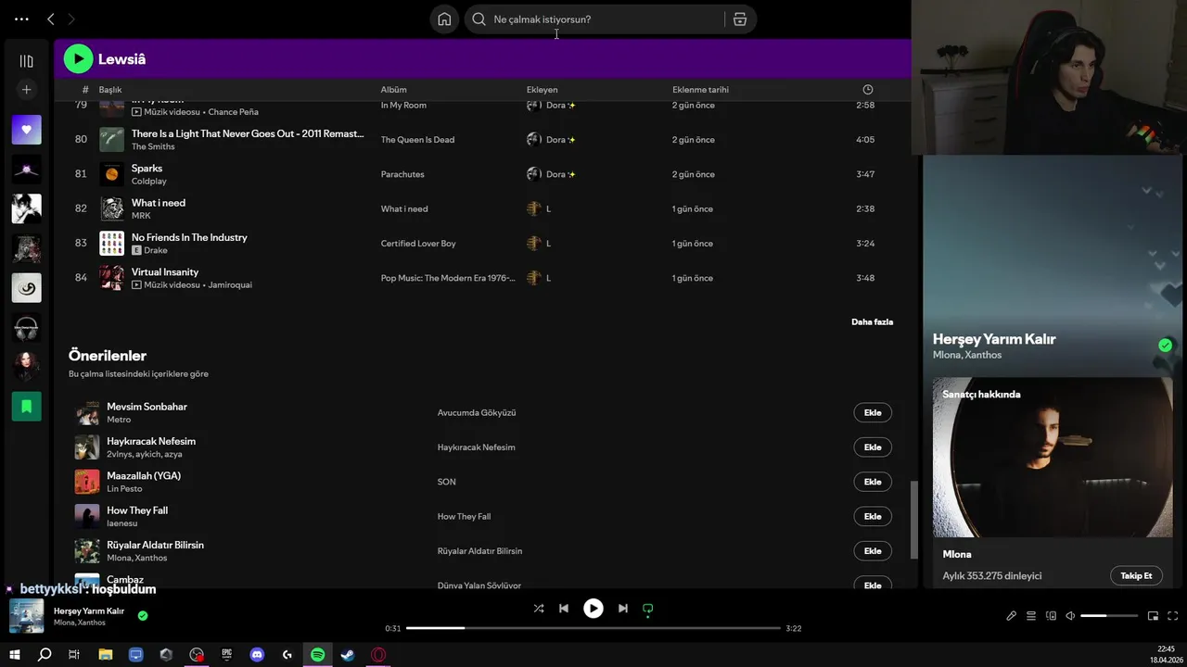Sort by the duration clock icon

[868, 90]
